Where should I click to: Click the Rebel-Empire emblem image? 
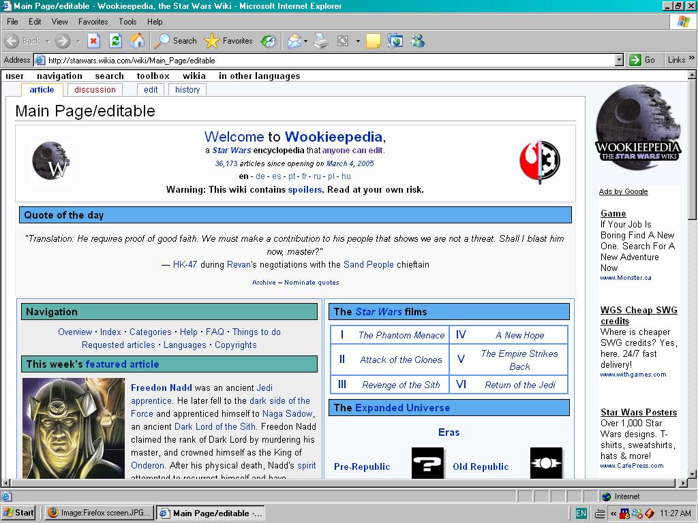(540, 161)
